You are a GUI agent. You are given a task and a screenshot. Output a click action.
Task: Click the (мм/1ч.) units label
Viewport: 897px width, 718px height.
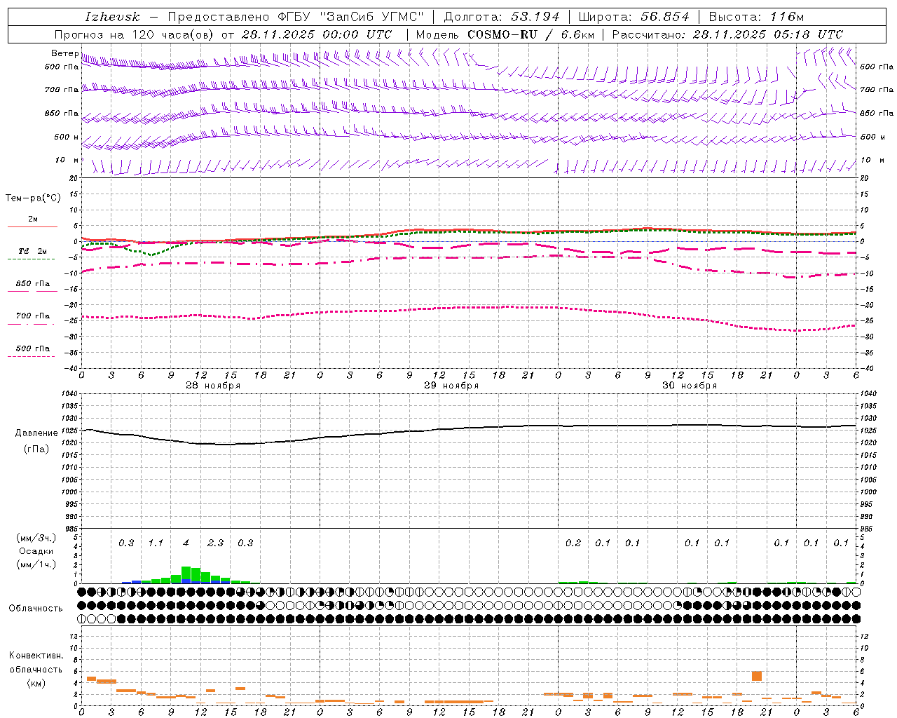point(36,564)
